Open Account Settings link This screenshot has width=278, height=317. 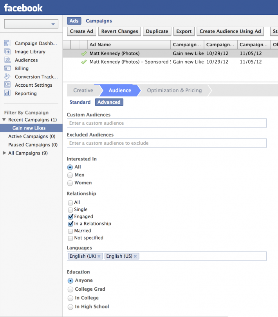tap(34, 85)
